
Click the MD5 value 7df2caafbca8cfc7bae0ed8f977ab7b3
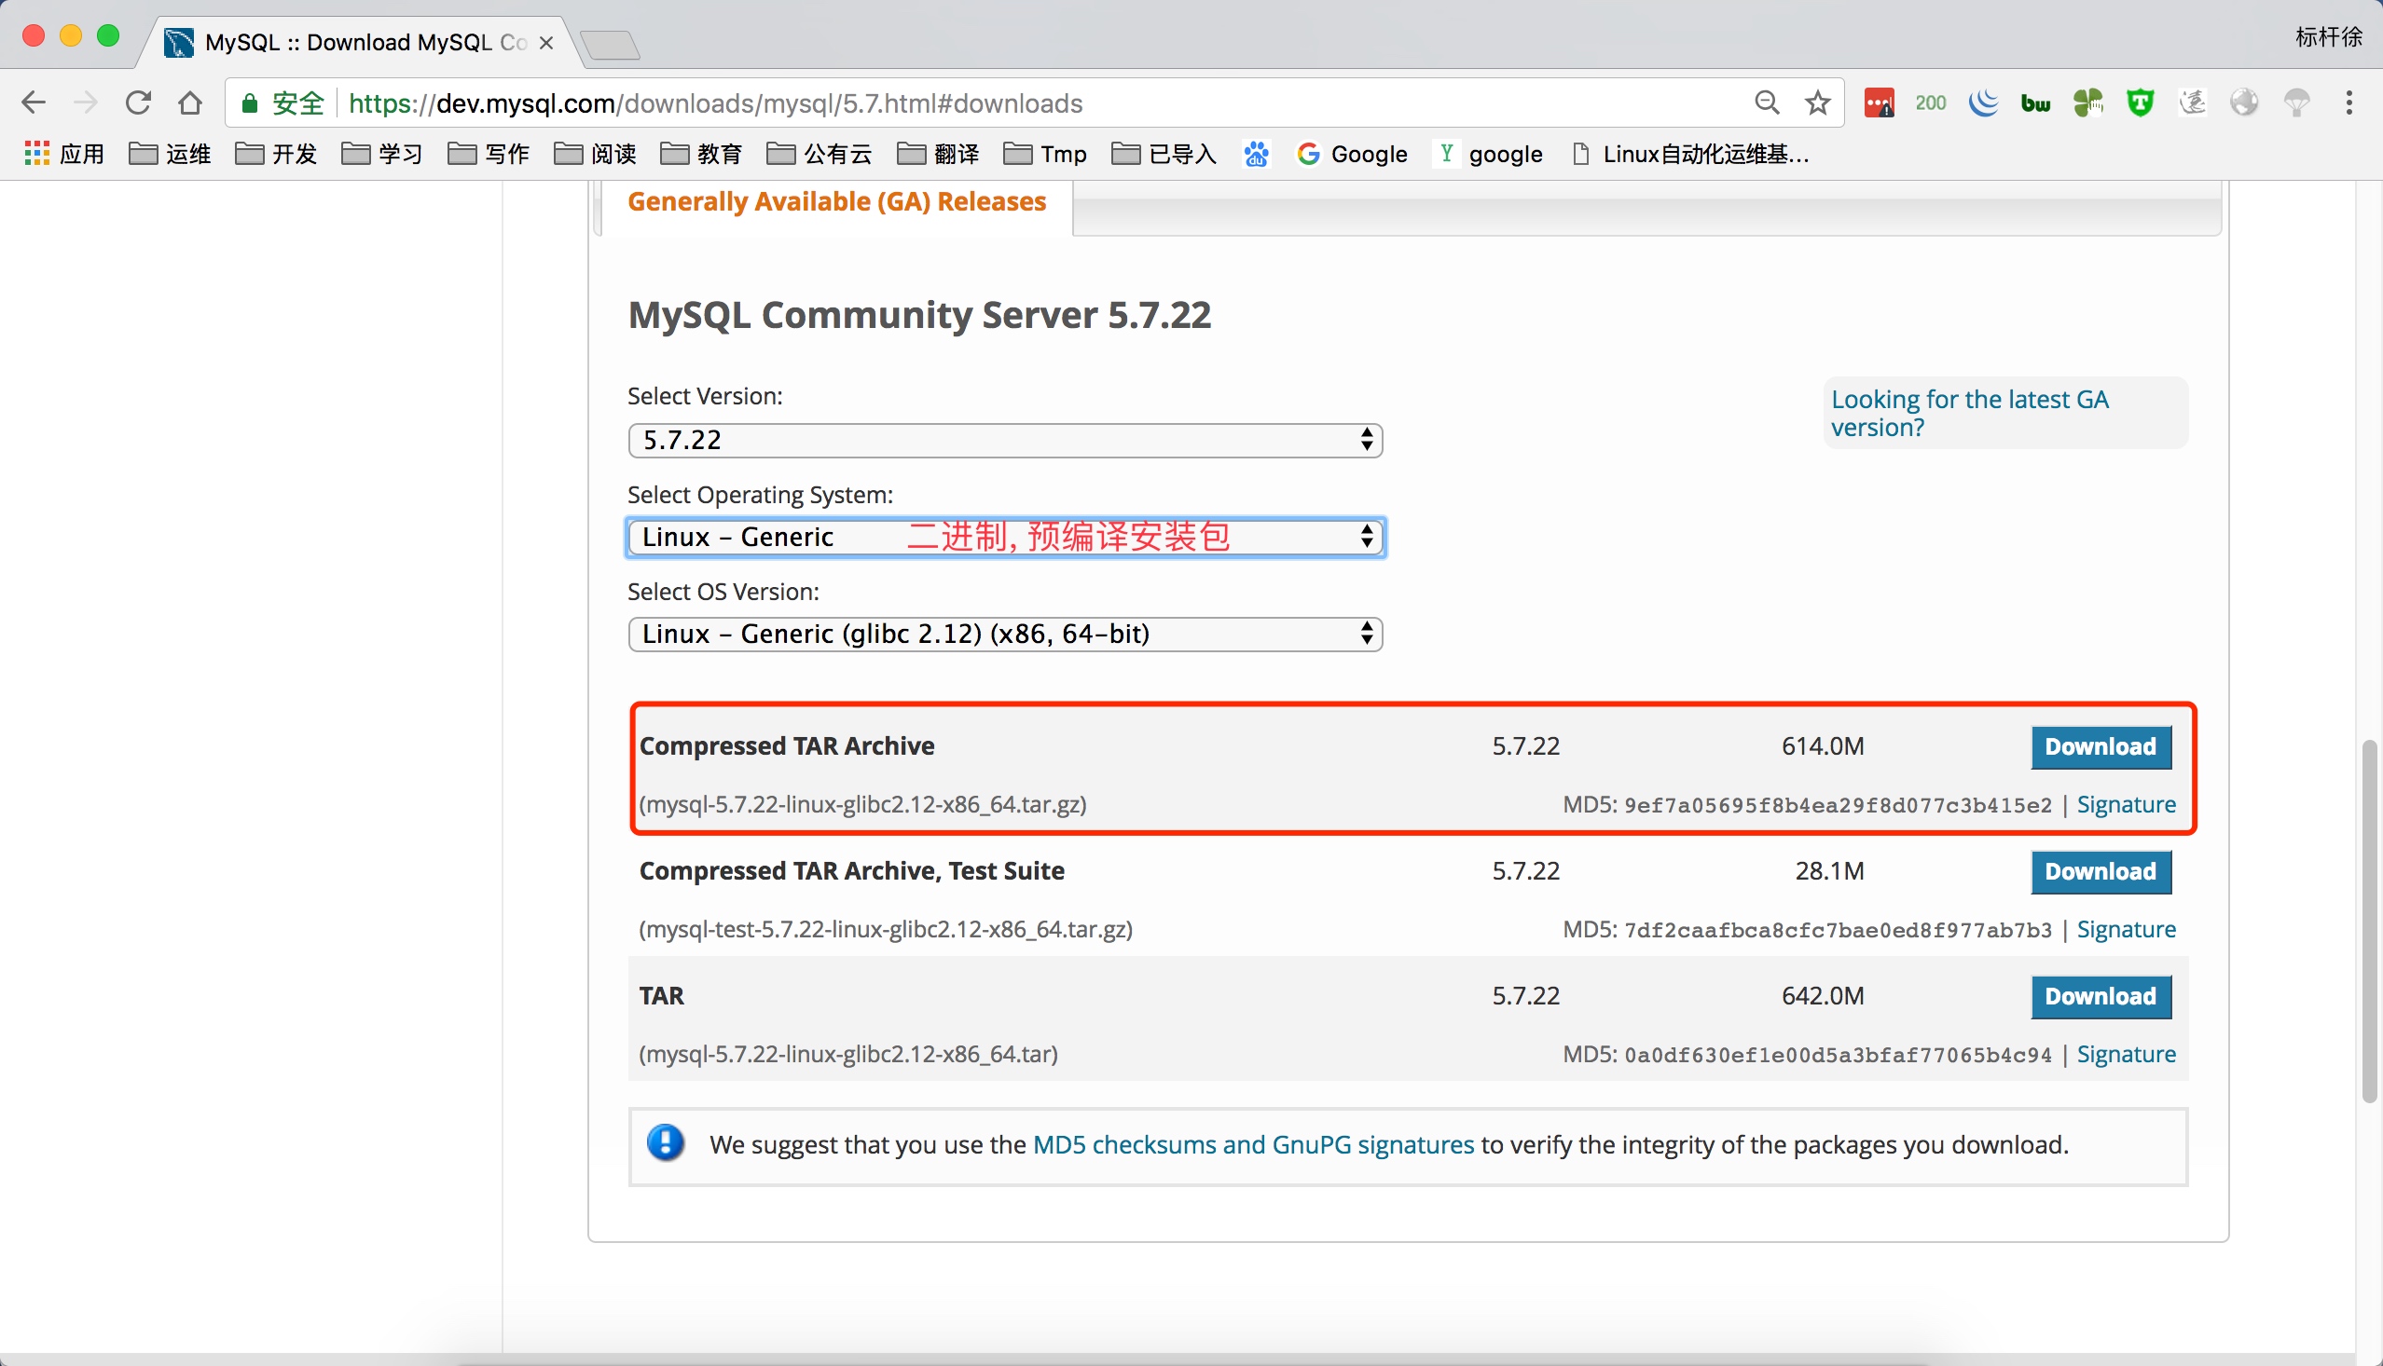pyautogui.click(x=1838, y=930)
